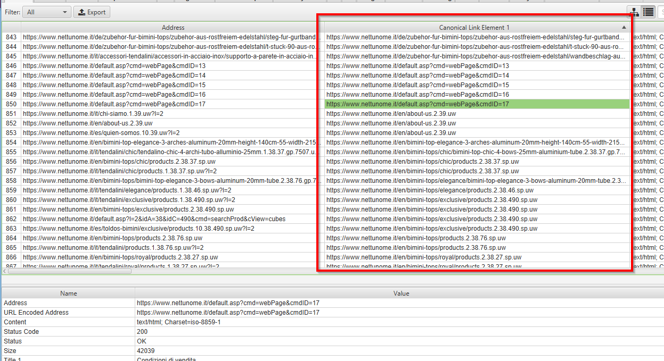Screen dimensions: 664x361
Task: Click the Export button
Action: click(92, 12)
